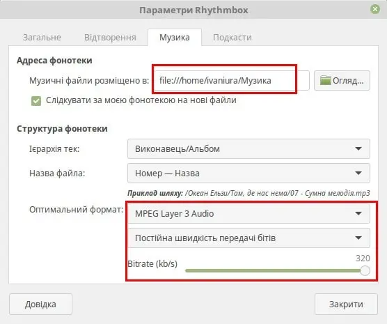Click the green folder icon on Огляд
Image resolution: width=387 pixels, height=324 pixels.
pyautogui.click(x=325, y=80)
